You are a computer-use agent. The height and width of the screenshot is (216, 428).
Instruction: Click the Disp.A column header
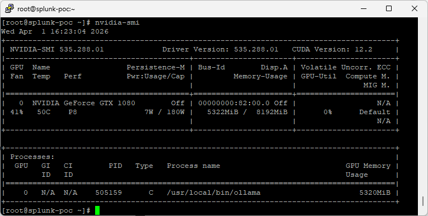[274, 67]
